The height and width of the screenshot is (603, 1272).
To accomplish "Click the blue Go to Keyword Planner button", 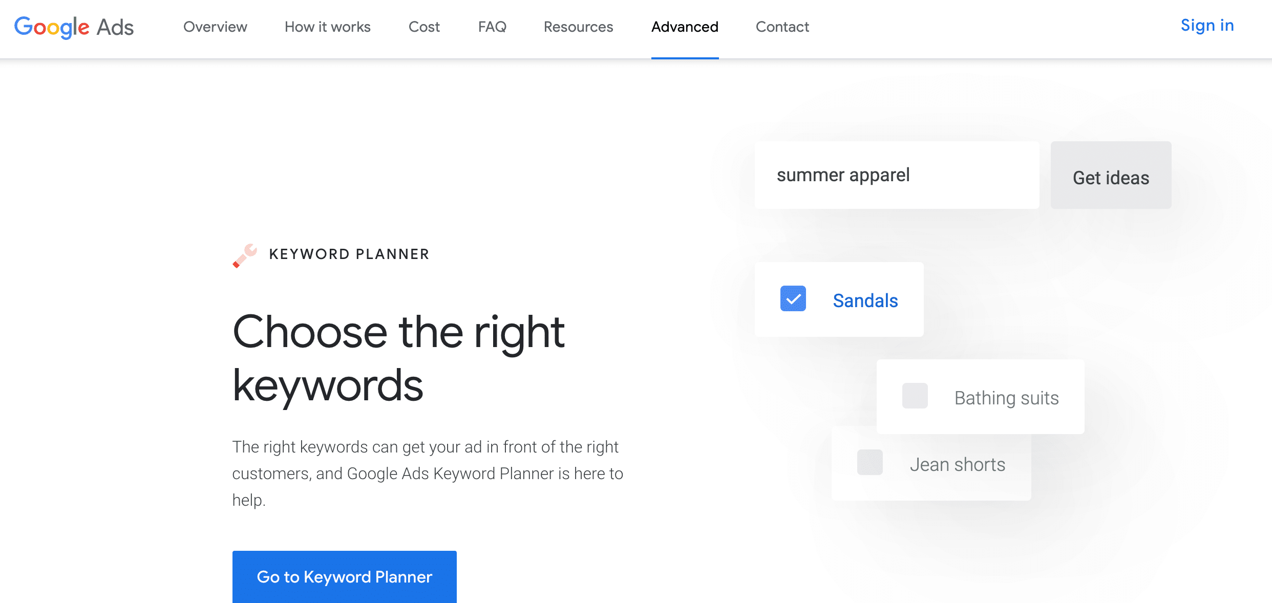I will 345,576.
